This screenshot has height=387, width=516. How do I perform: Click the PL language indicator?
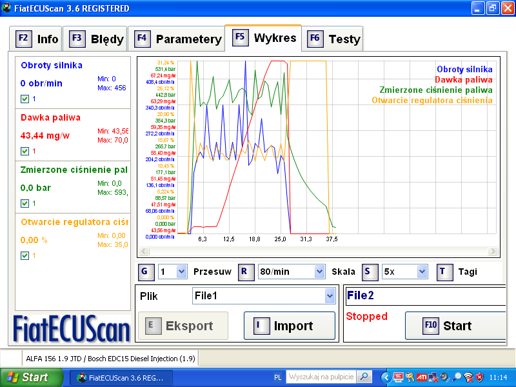pyautogui.click(x=278, y=377)
